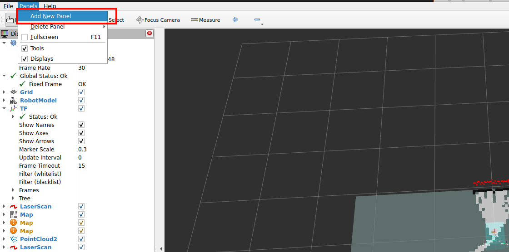Image resolution: width=509 pixels, height=252 pixels.
Task: Edit the Marker Scale value field
Action: tap(114, 150)
